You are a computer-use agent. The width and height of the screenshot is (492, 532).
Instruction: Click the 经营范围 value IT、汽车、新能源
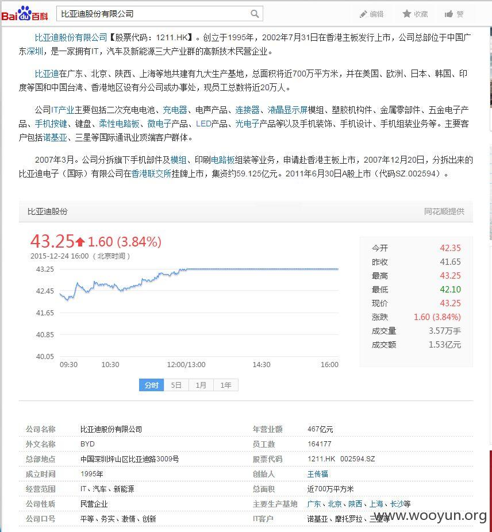pos(107,489)
